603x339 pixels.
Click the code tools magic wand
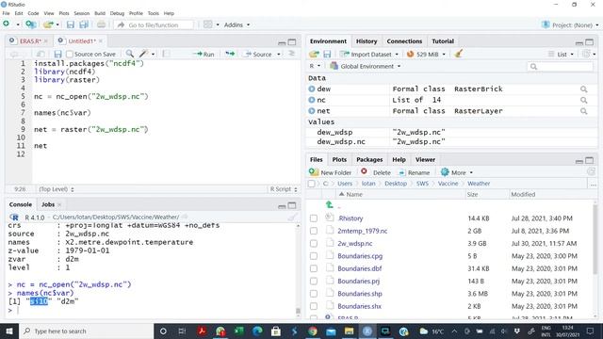coord(144,54)
